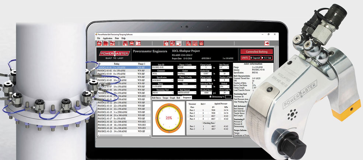Toggle the Detensioning % checkbox

tap(210, 97)
